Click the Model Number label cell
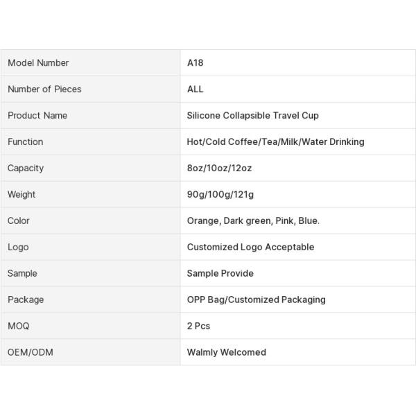This screenshot has height=416, width=416. 38,63
